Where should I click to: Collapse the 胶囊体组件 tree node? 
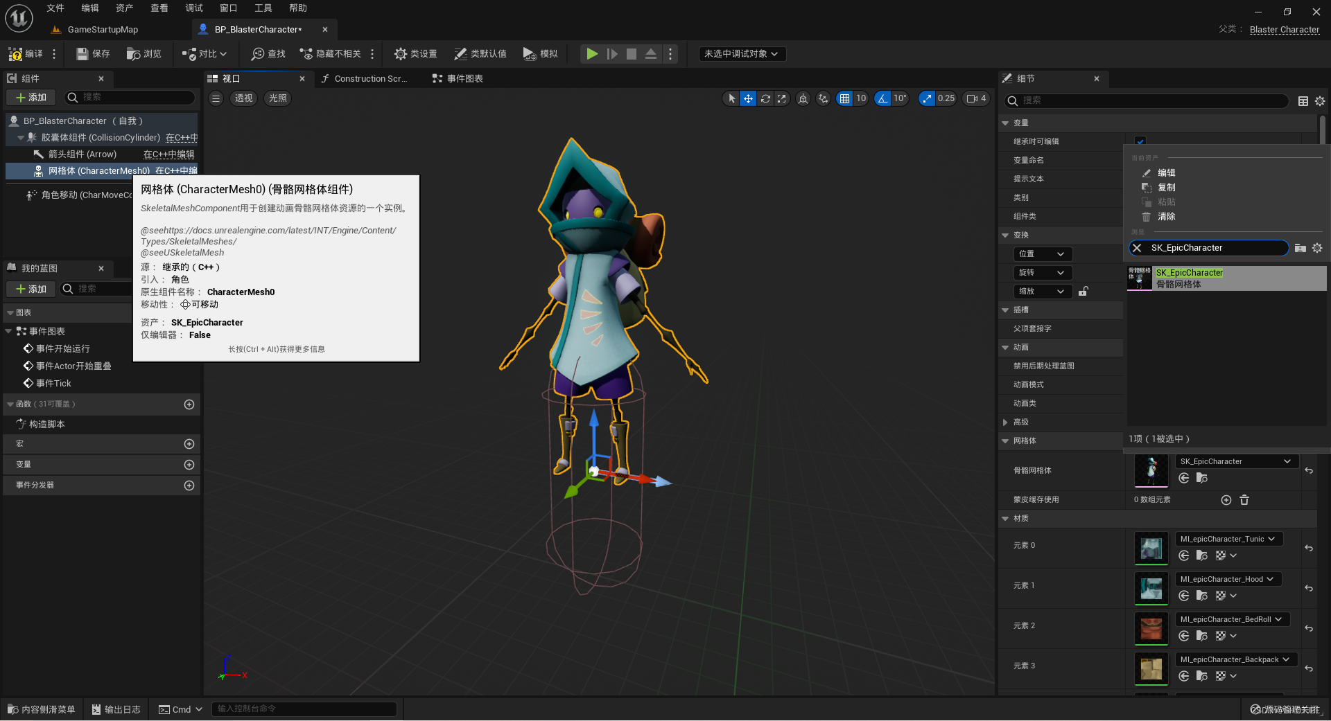21,138
